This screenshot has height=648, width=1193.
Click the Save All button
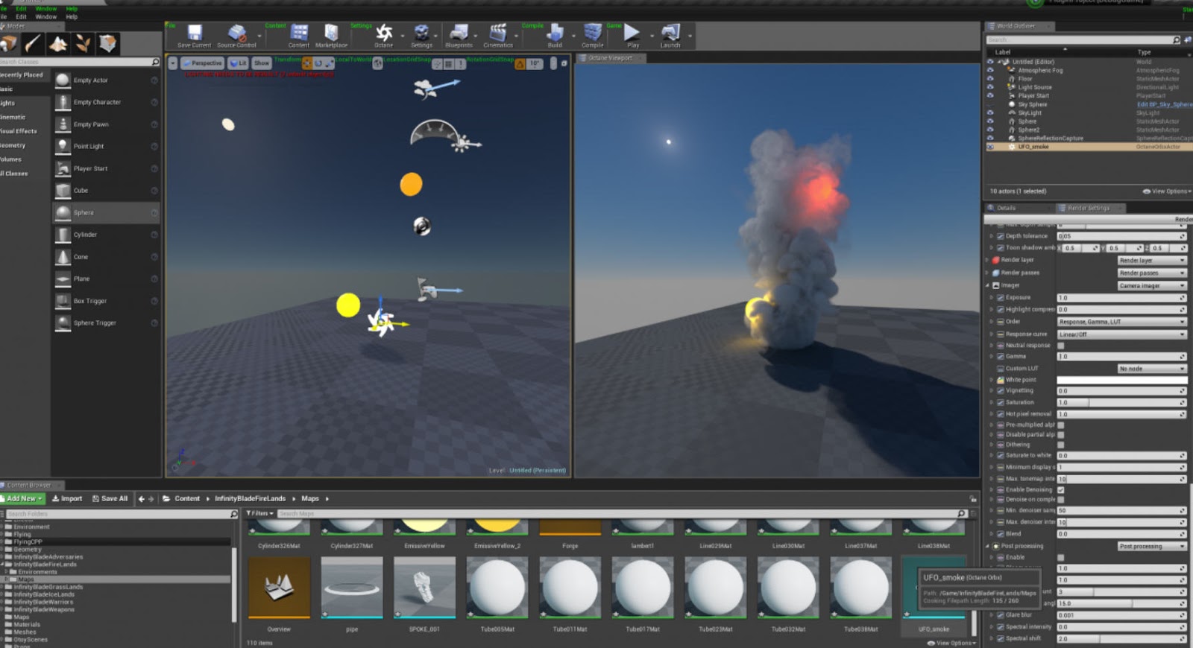[110, 498]
